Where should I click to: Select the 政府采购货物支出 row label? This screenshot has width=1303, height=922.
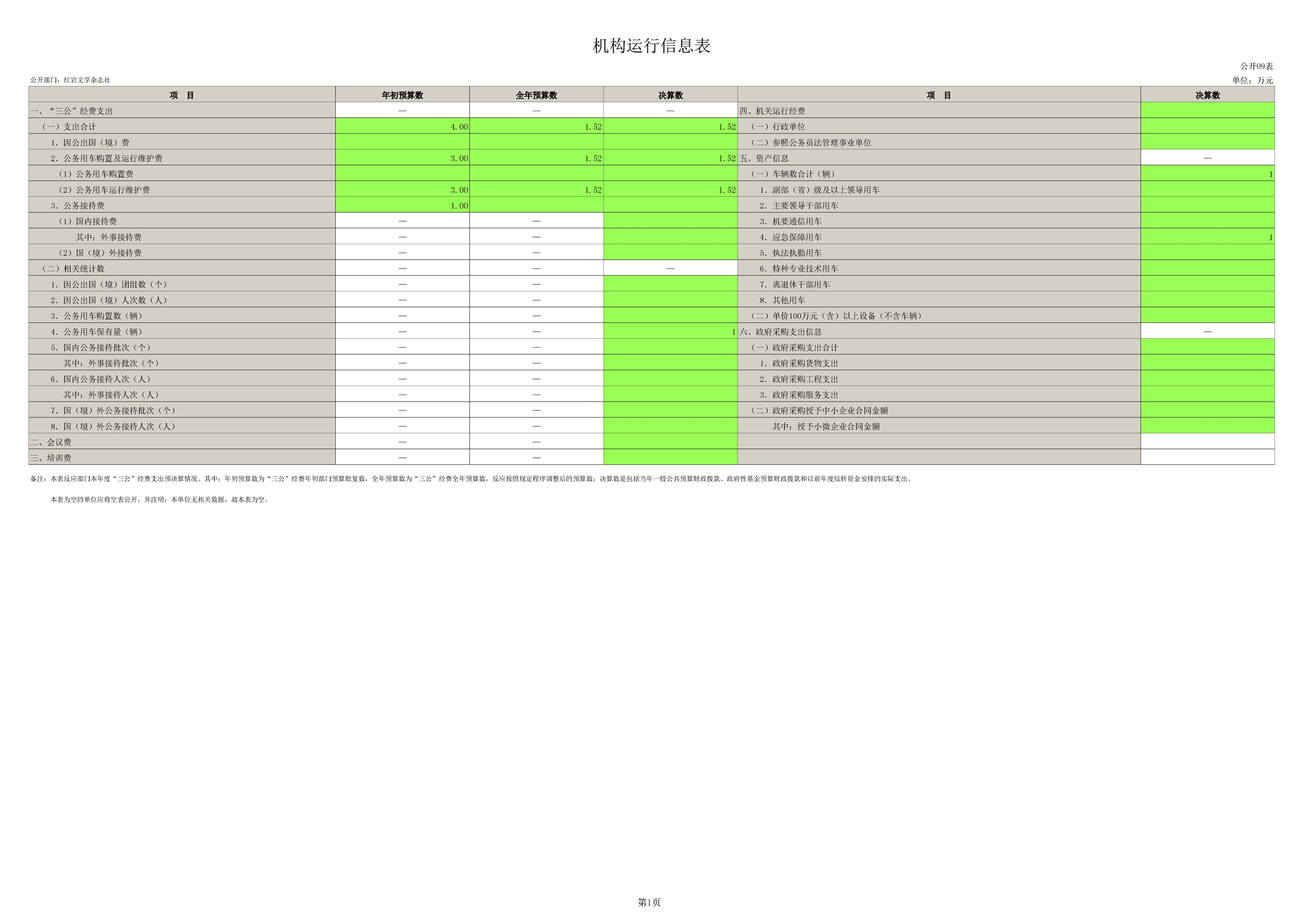click(799, 363)
